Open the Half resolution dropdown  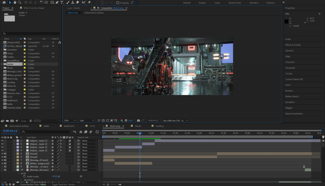tap(87, 121)
